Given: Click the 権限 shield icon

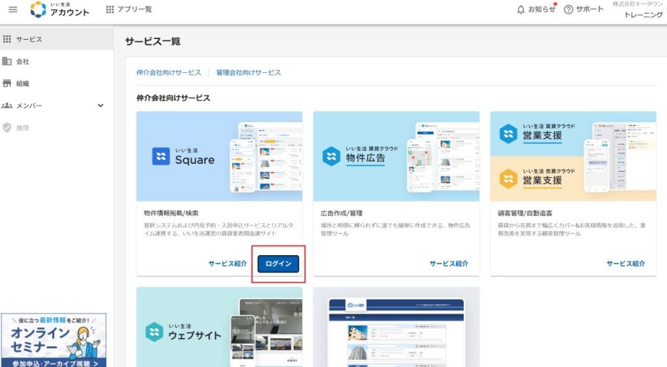Looking at the screenshot, I should [x=8, y=128].
